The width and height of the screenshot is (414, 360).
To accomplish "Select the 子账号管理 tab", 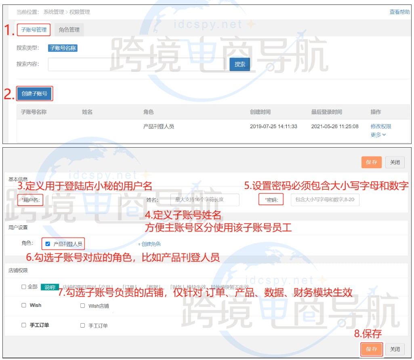I will [34, 30].
